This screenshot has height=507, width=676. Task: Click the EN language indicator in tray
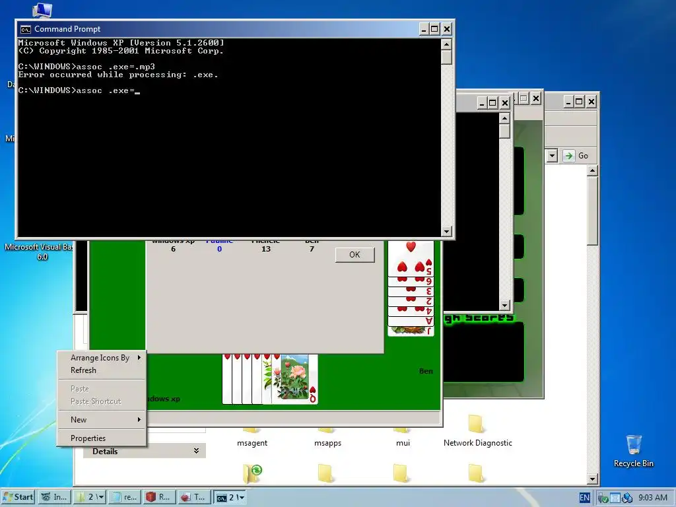pyautogui.click(x=584, y=498)
